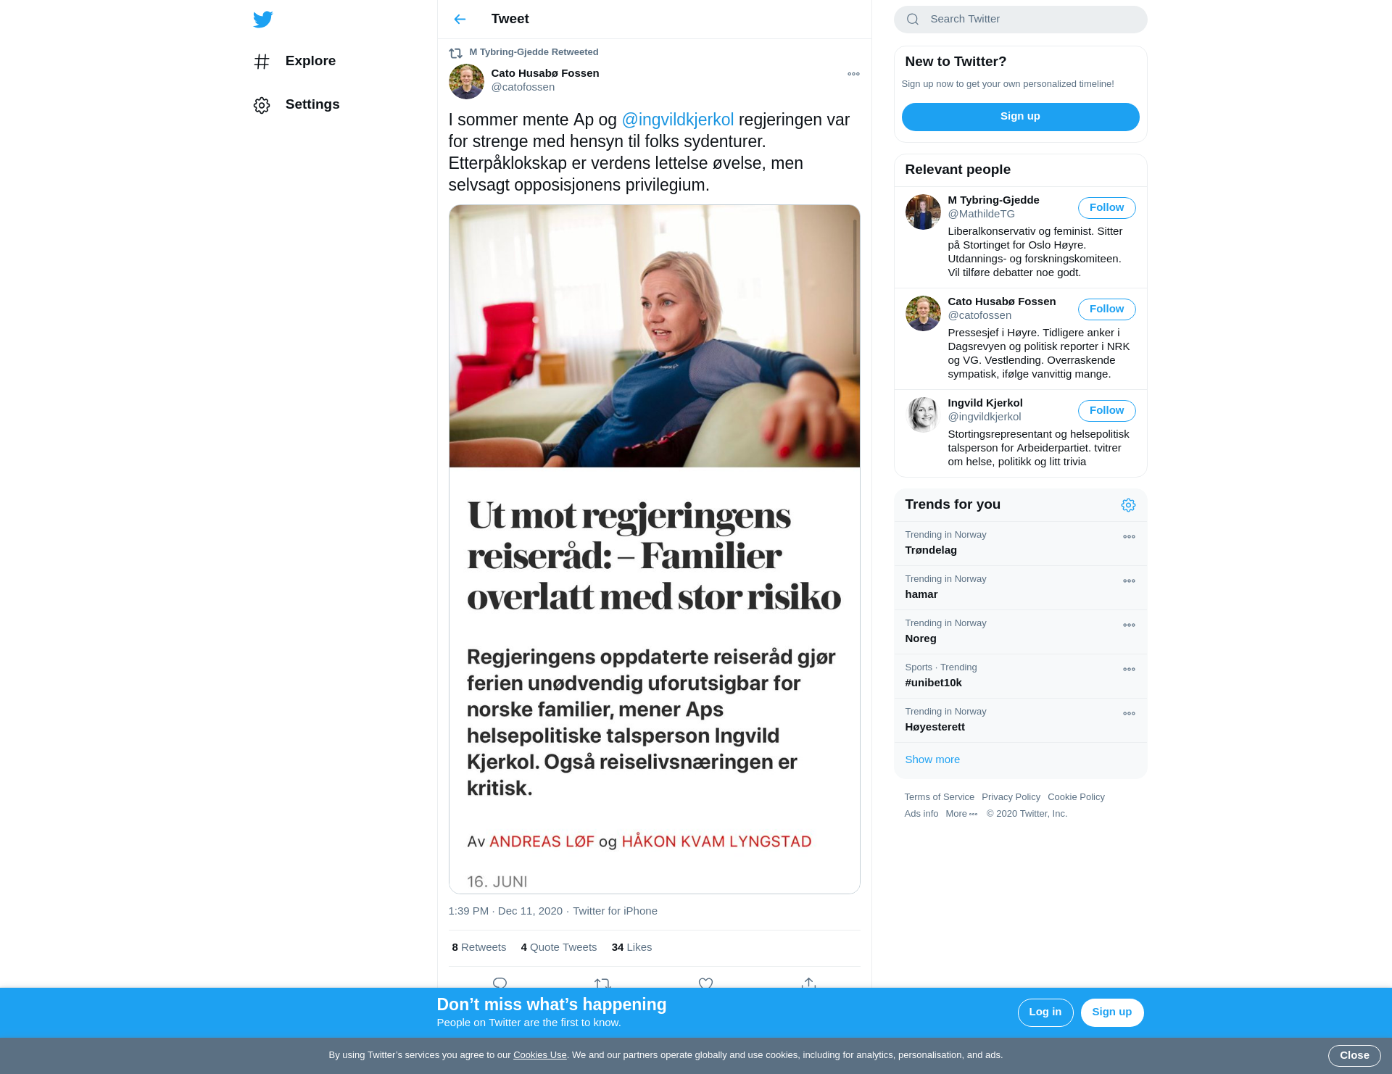
Task: Follow M Tybring-Gjedde
Action: pyautogui.click(x=1106, y=208)
